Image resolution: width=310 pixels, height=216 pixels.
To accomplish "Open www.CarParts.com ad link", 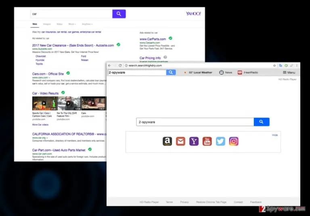I will coord(153,39).
